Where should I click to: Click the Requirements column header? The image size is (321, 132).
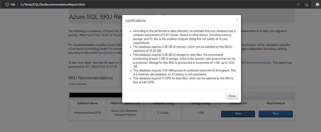tap(276, 103)
